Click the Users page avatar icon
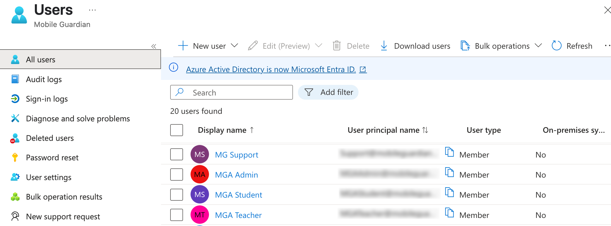The image size is (611, 226). (x=19, y=15)
